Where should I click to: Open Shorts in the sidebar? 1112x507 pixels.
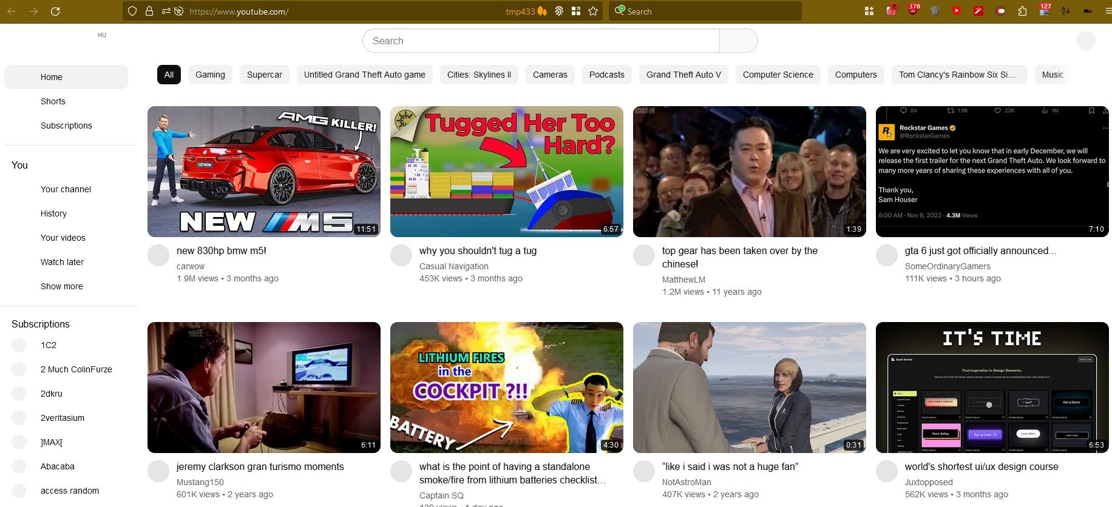66,101
